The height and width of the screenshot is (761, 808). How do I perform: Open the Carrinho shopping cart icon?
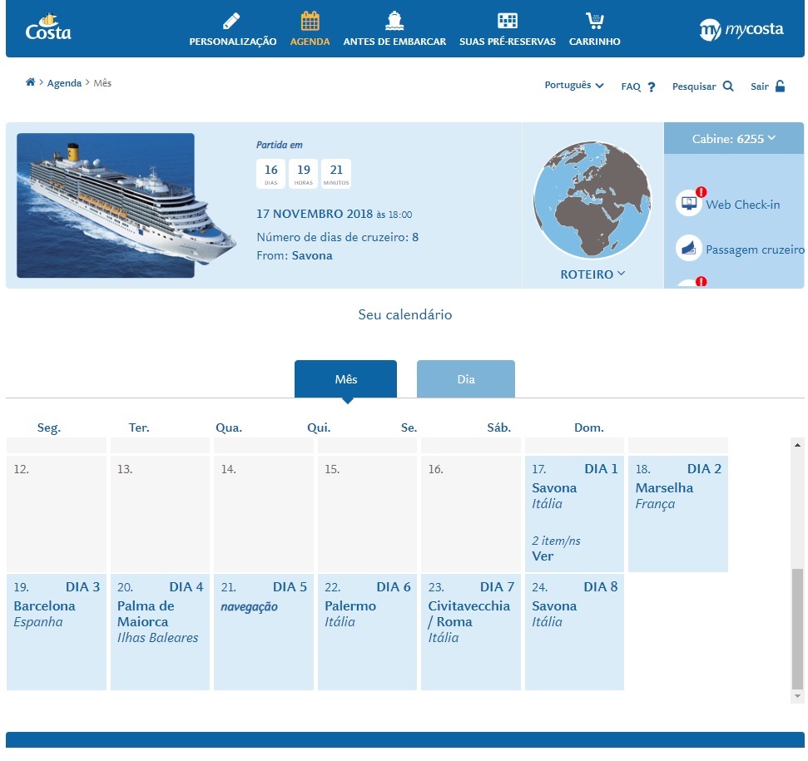click(x=595, y=21)
